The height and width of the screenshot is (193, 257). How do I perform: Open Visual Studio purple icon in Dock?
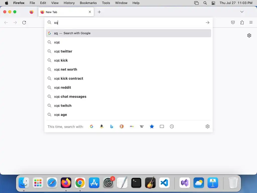click(x=185, y=183)
